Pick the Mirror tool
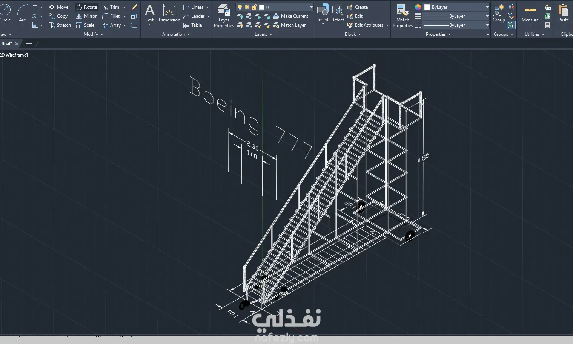 86,16
